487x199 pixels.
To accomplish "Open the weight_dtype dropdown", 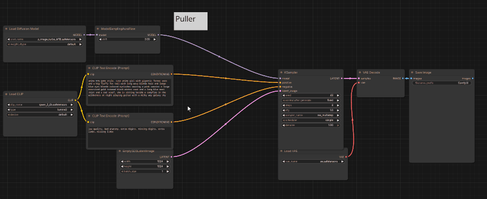I will (x=44, y=44).
